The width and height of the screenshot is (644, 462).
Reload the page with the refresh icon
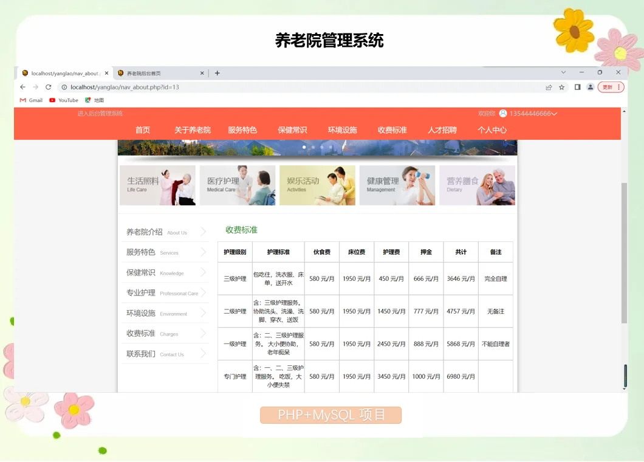click(48, 87)
